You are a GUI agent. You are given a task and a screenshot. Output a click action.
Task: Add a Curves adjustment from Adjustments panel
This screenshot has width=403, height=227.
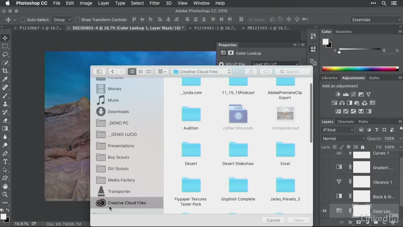(x=353, y=94)
